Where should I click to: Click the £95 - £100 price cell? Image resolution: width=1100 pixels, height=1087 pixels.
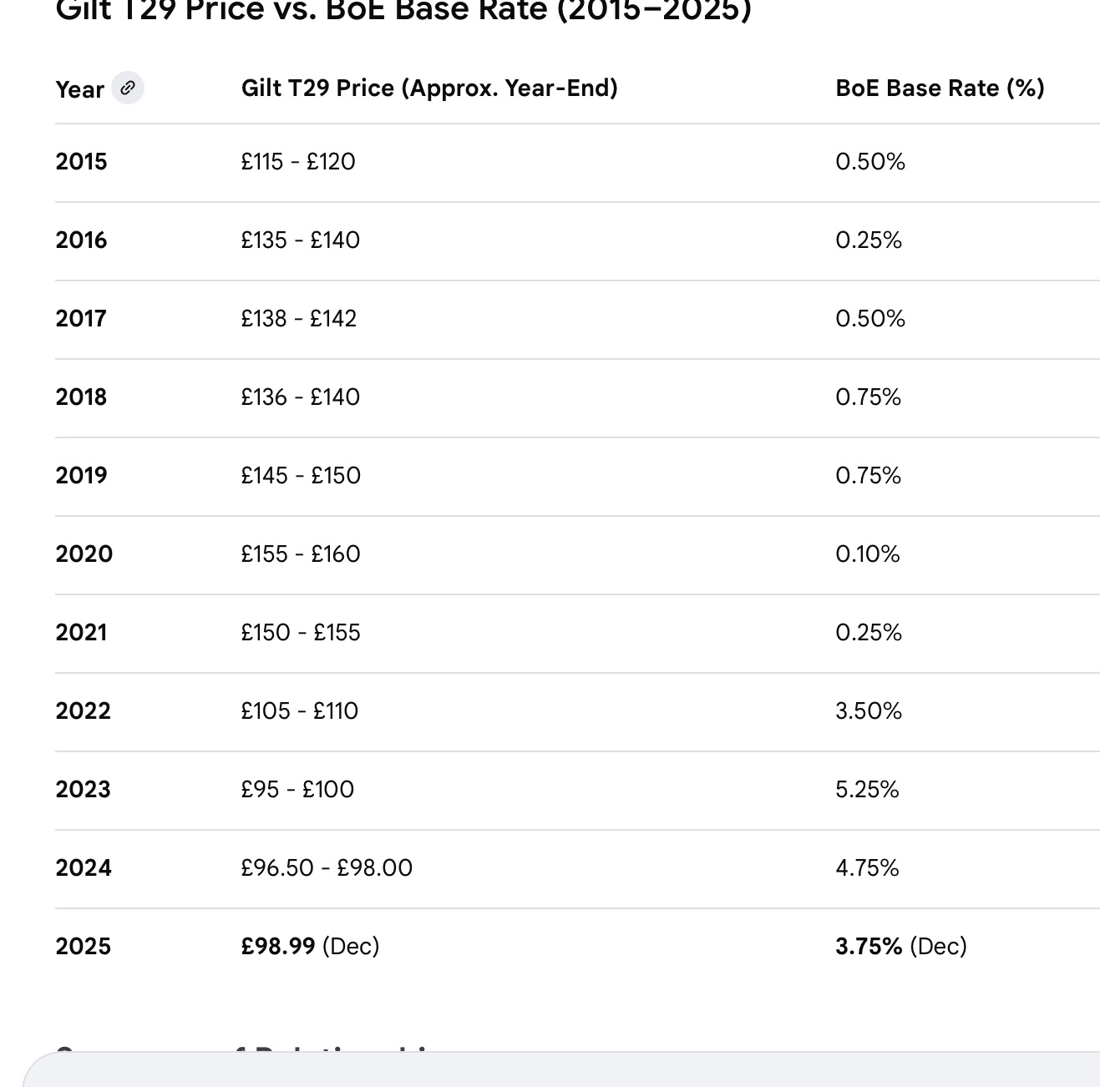297,790
